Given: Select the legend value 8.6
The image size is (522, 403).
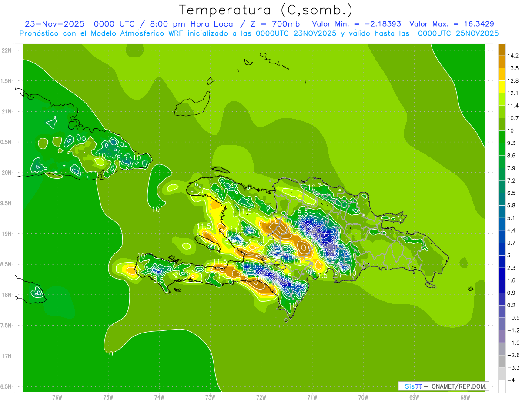Looking at the screenshot, I should point(512,156).
